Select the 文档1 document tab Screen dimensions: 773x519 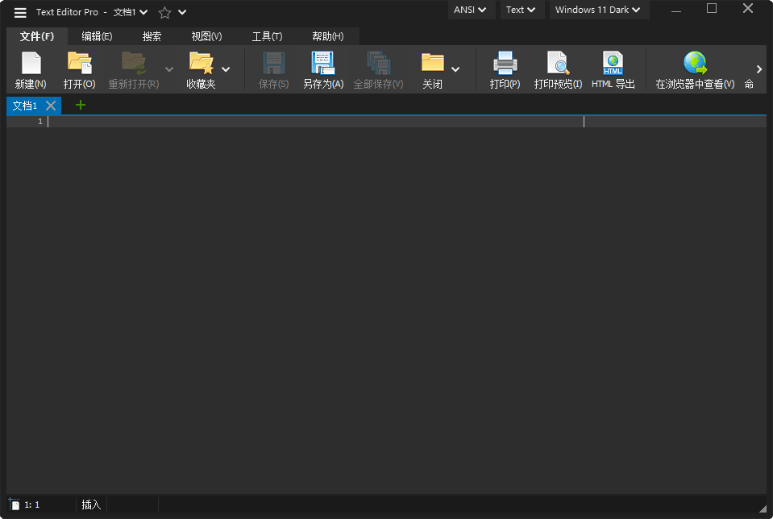[26, 105]
